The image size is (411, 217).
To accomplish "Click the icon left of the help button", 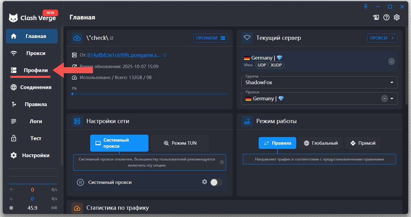I will (376, 17).
